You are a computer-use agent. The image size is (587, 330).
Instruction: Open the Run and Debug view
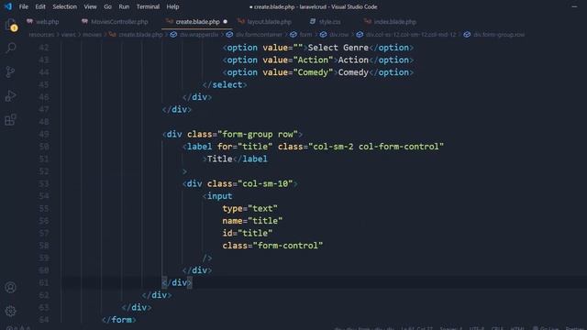(10, 96)
